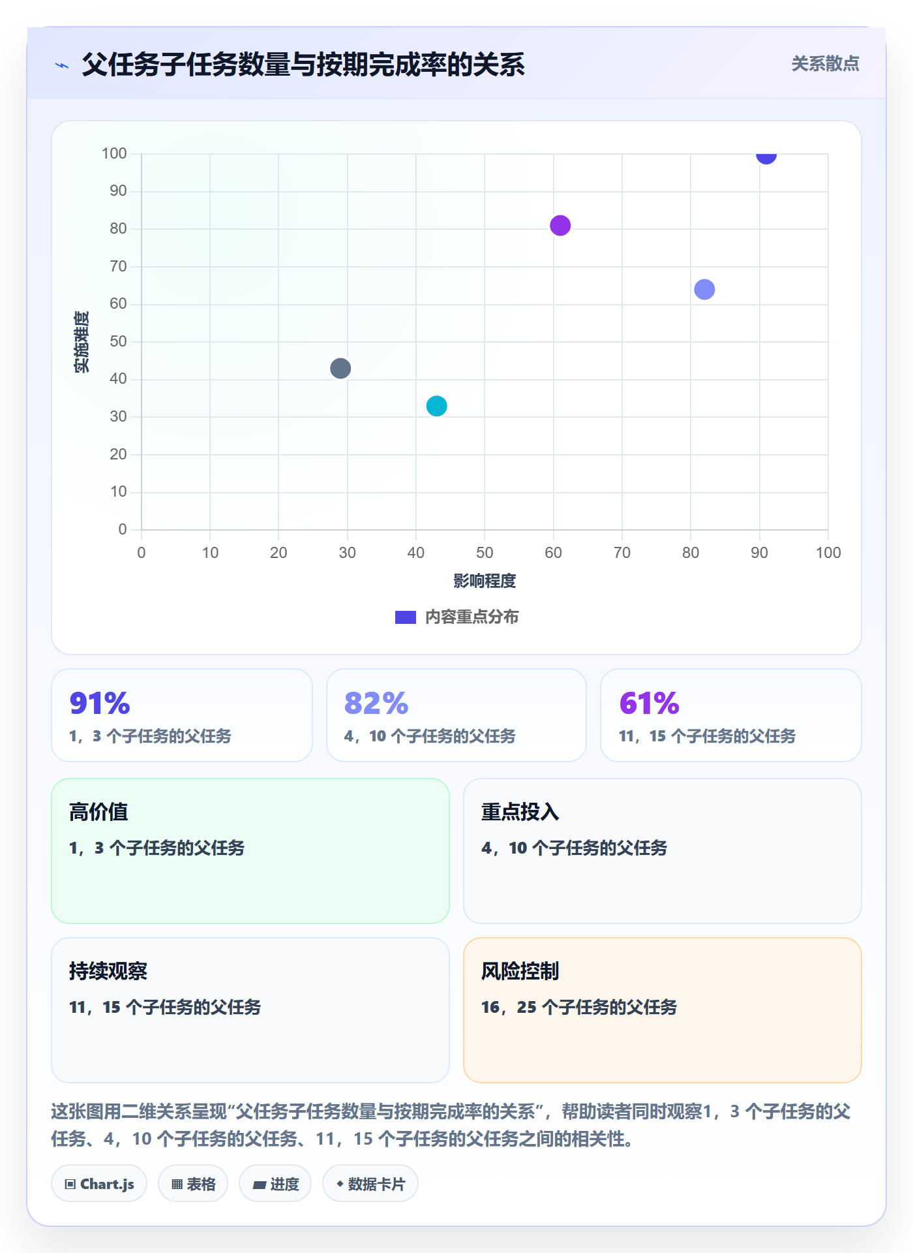913x1253 pixels.
Task: Click the 16，25 个子任务的父任务 text
Action: [579, 1007]
